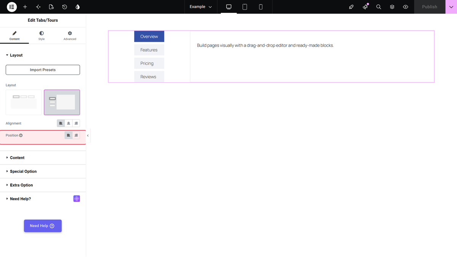Screen dimensions: 457x257
Task: Click the Import Presets button
Action: pyautogui.click(x=43, y=70)
